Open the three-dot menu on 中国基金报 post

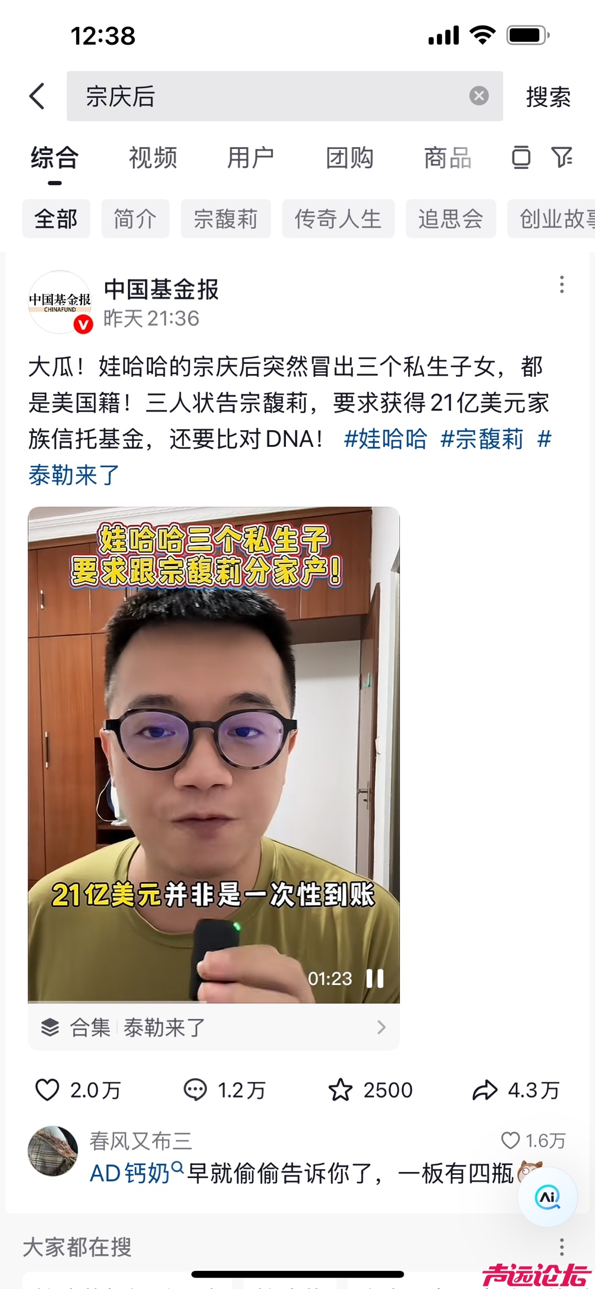point(561,285)
